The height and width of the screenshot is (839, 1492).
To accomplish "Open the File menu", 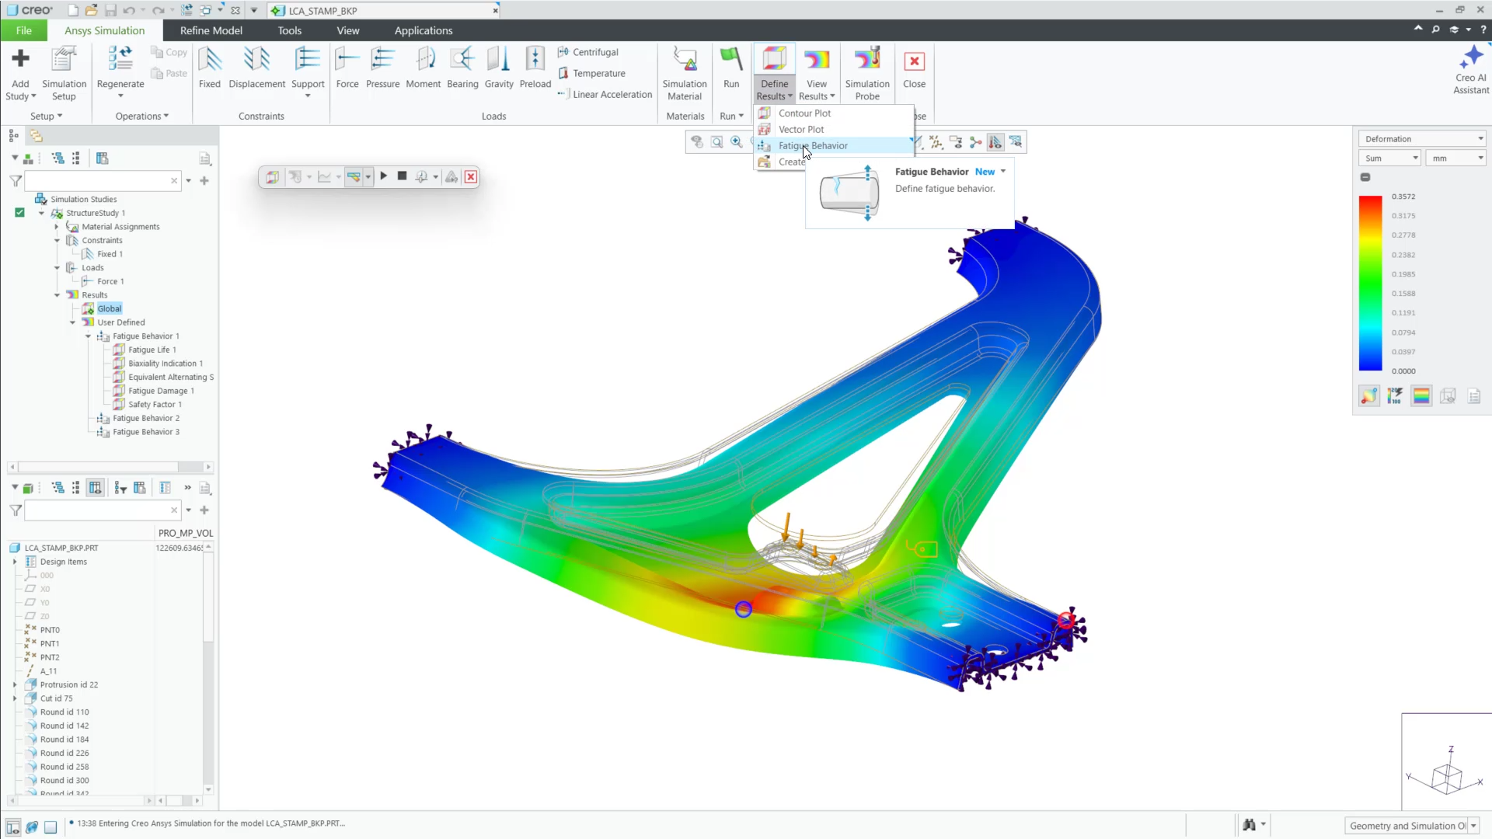I will click(23, 30).
